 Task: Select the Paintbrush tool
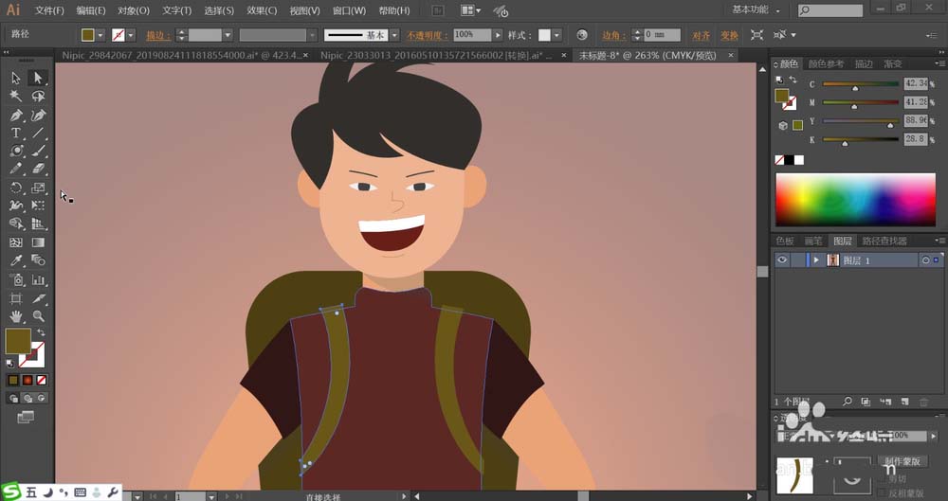tap(38, 151)
